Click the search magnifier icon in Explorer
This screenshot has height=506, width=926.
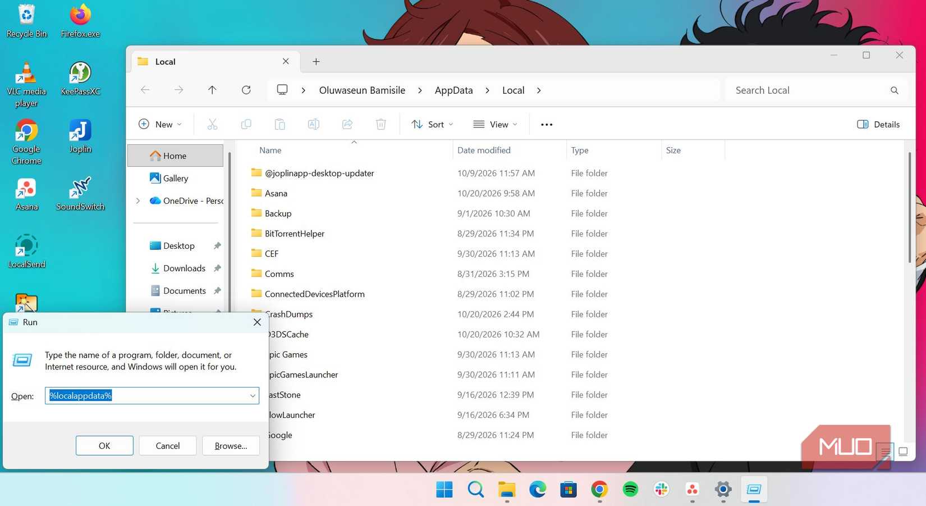[894, 90]
